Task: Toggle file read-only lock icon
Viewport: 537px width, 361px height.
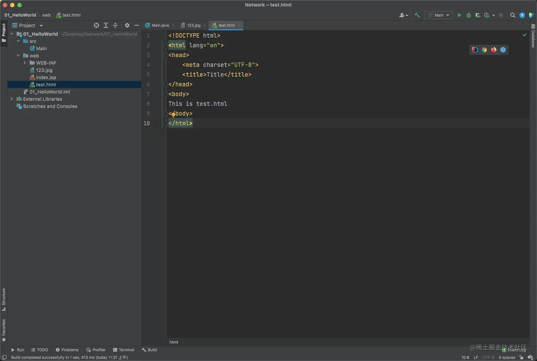Action: click(521, 357)
